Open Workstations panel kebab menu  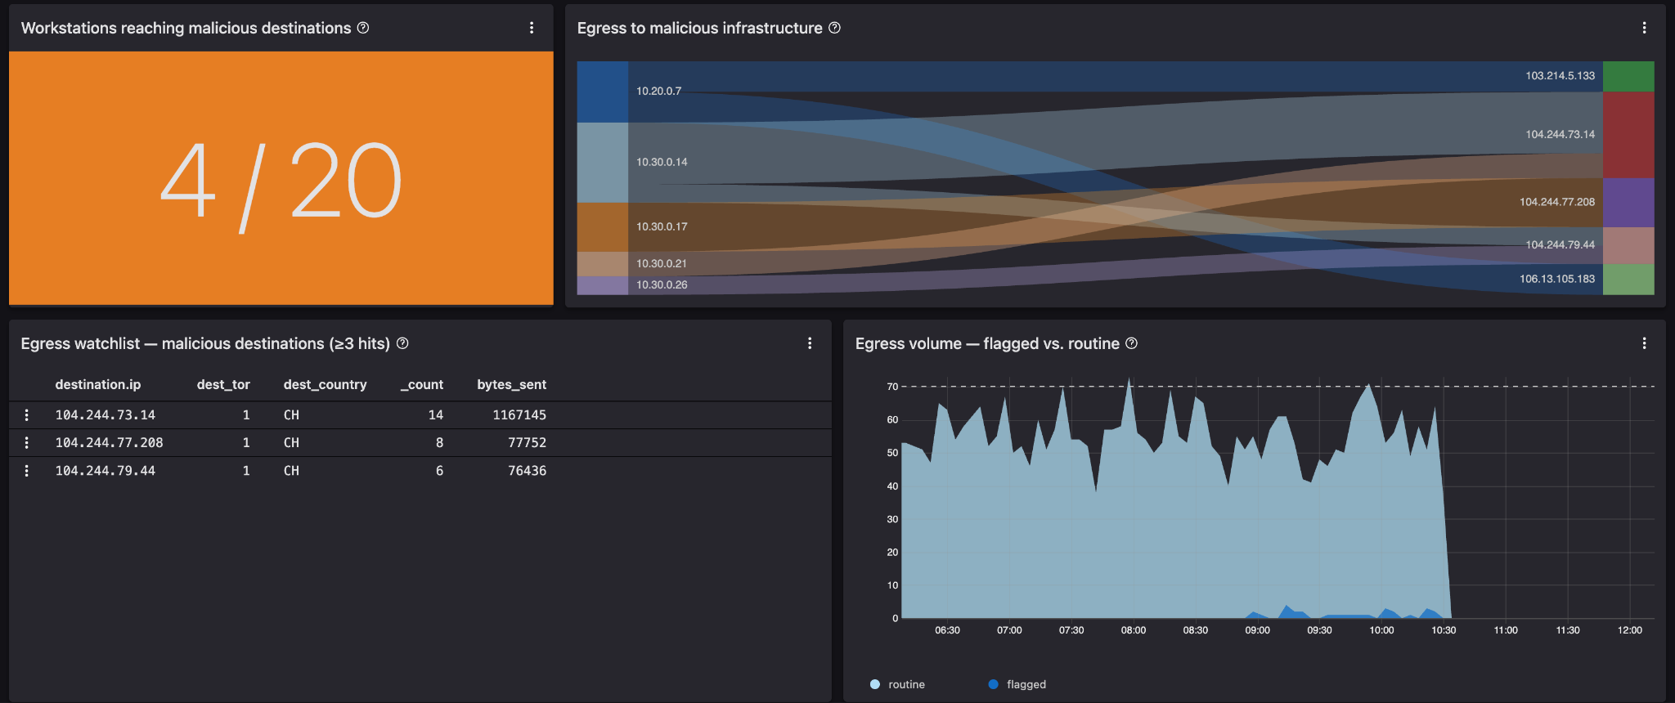coord(532,28)
